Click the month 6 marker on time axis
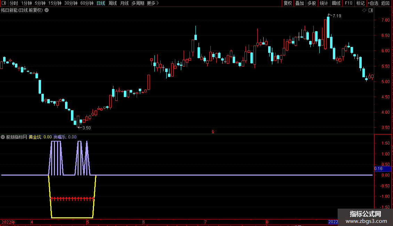The height and width of the screenshot is (226, 393). tap(144, 222)
